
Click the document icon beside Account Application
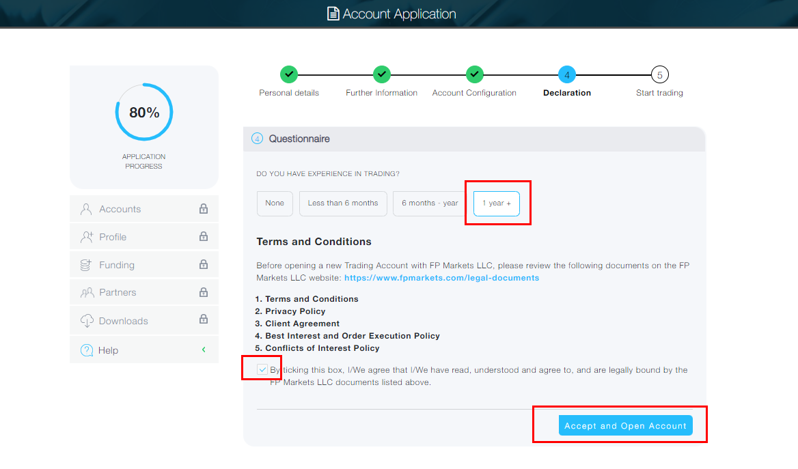pyautogui.click(x=333, y=14)
